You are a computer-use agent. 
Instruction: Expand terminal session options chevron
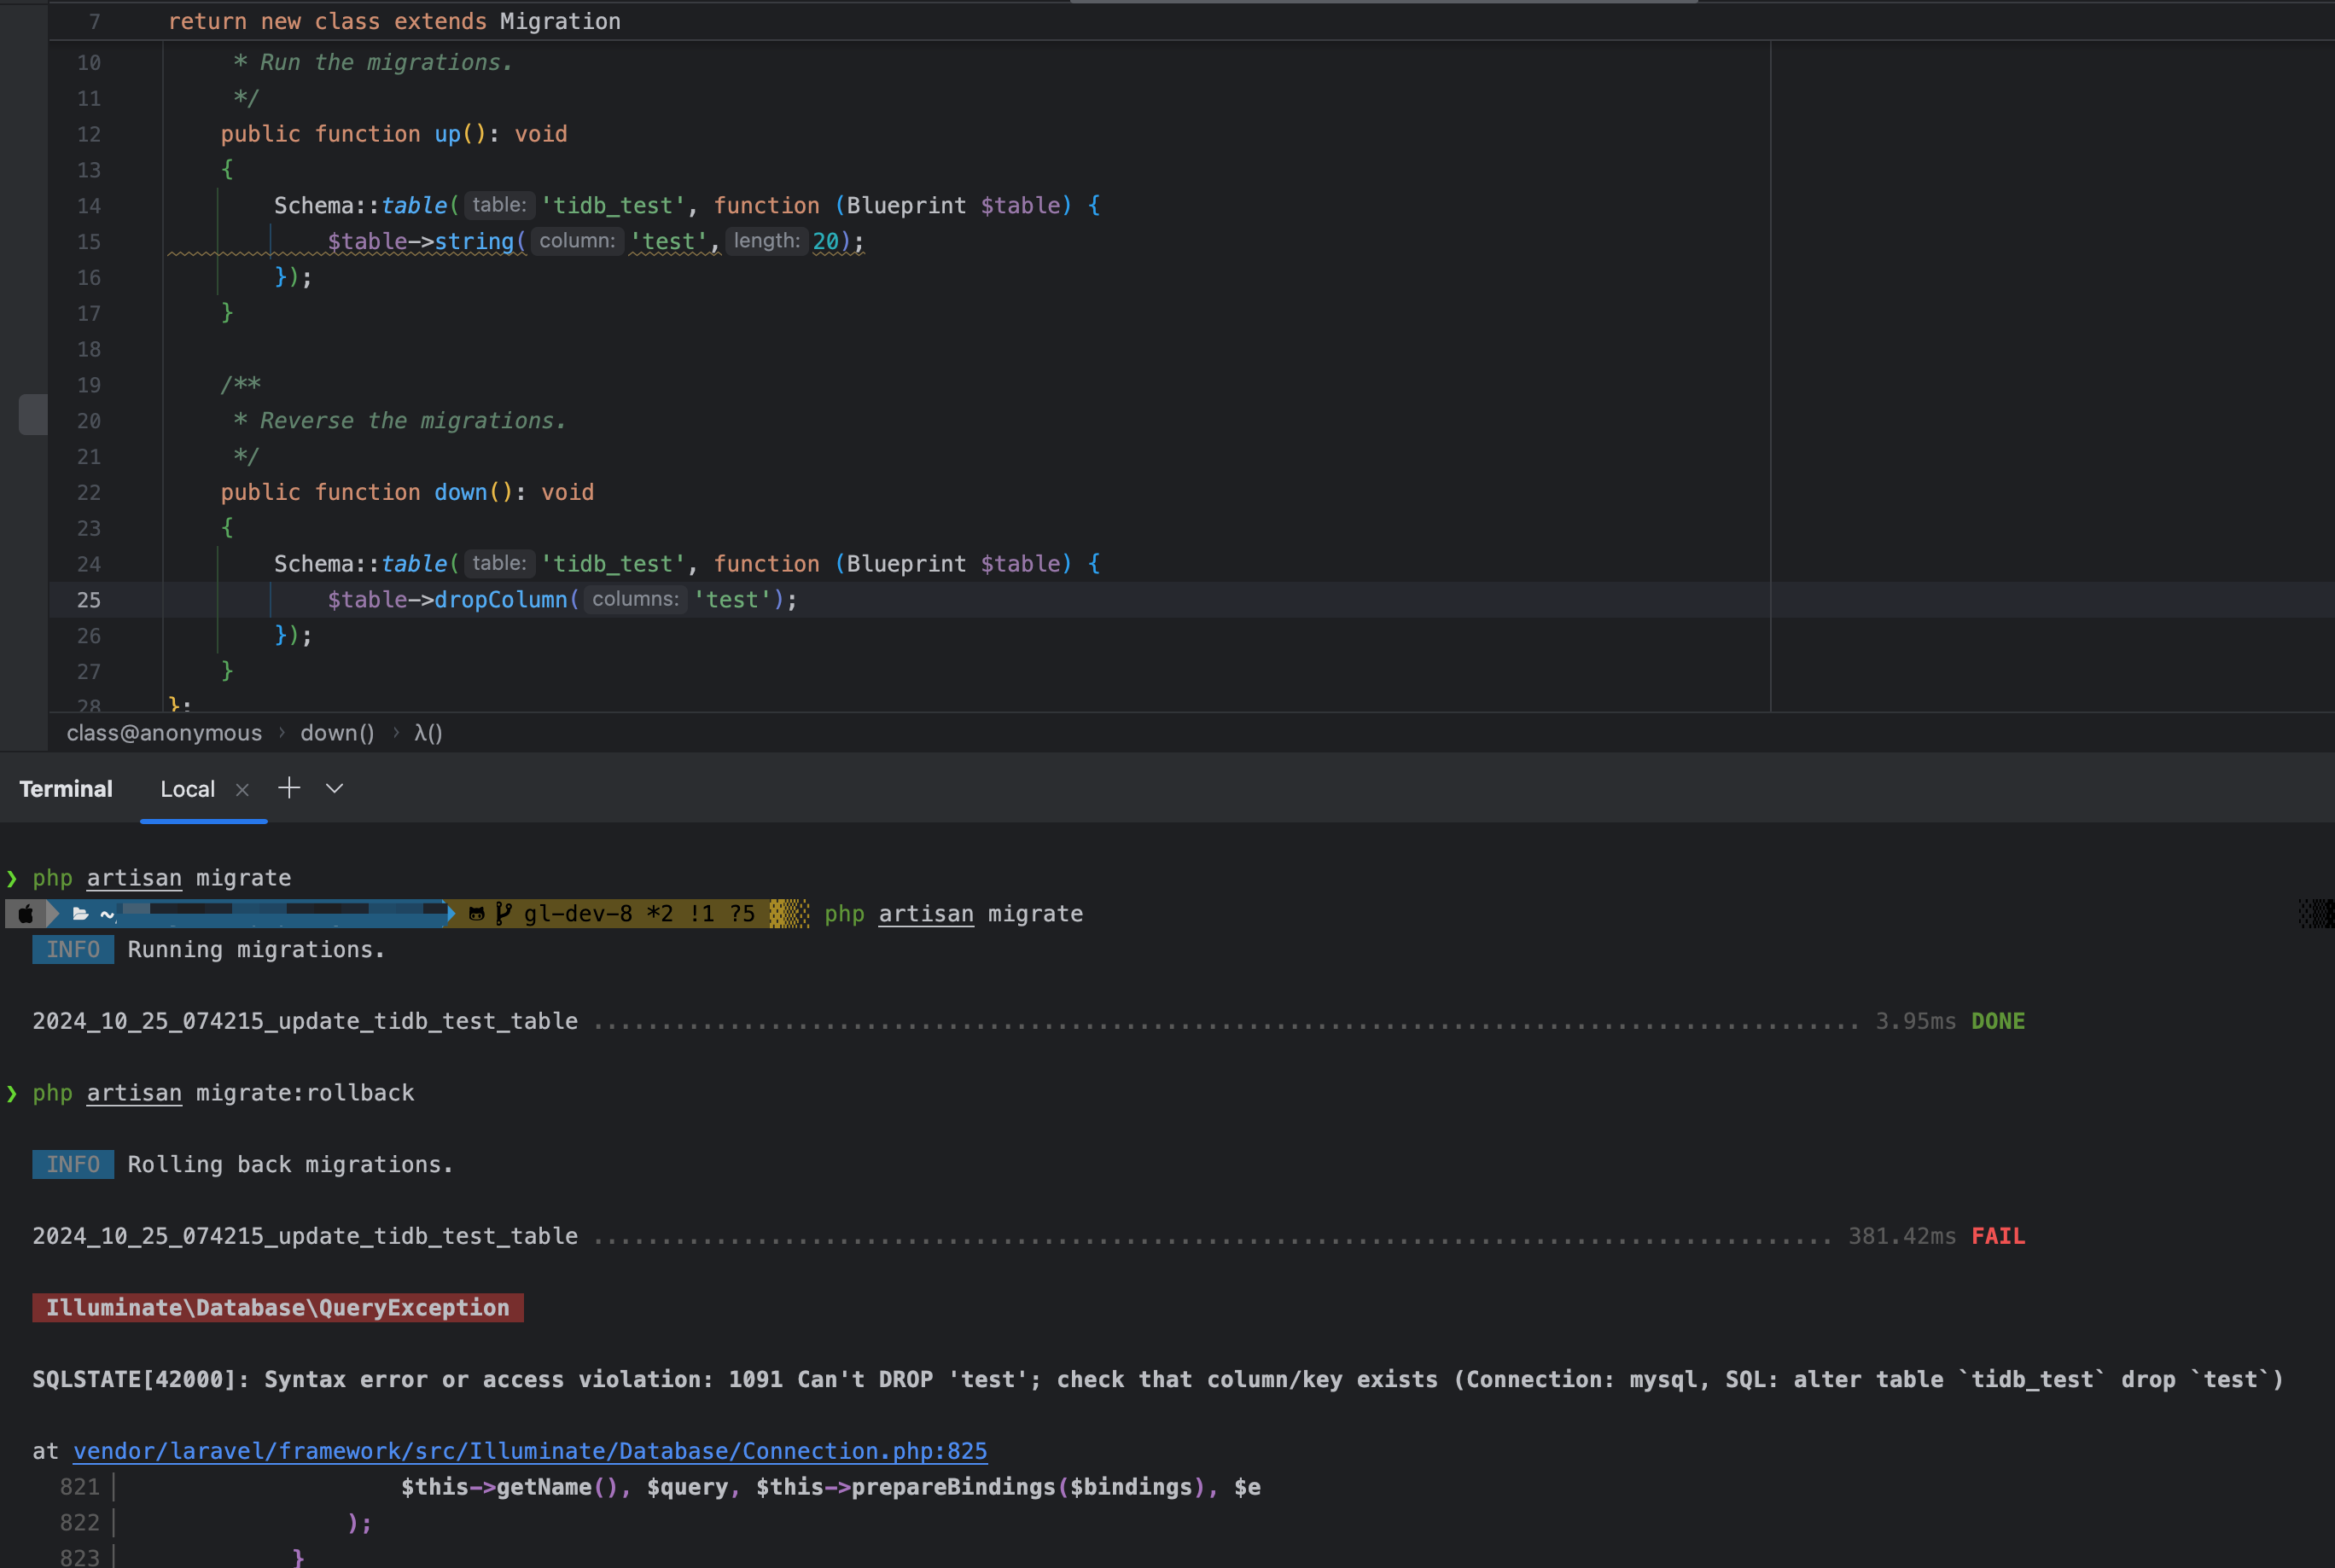(335, 788)
